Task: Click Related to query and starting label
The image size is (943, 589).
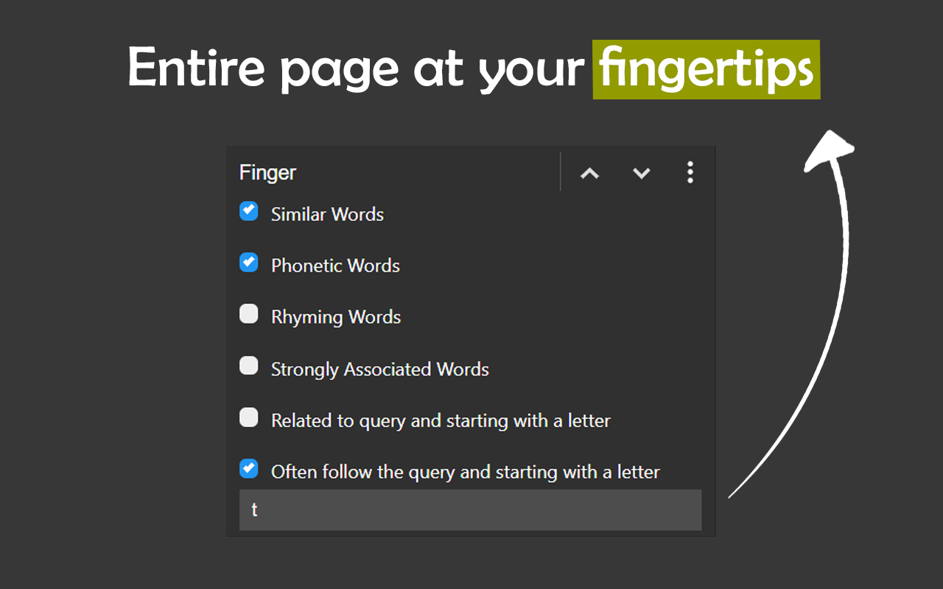Action: 441,421
